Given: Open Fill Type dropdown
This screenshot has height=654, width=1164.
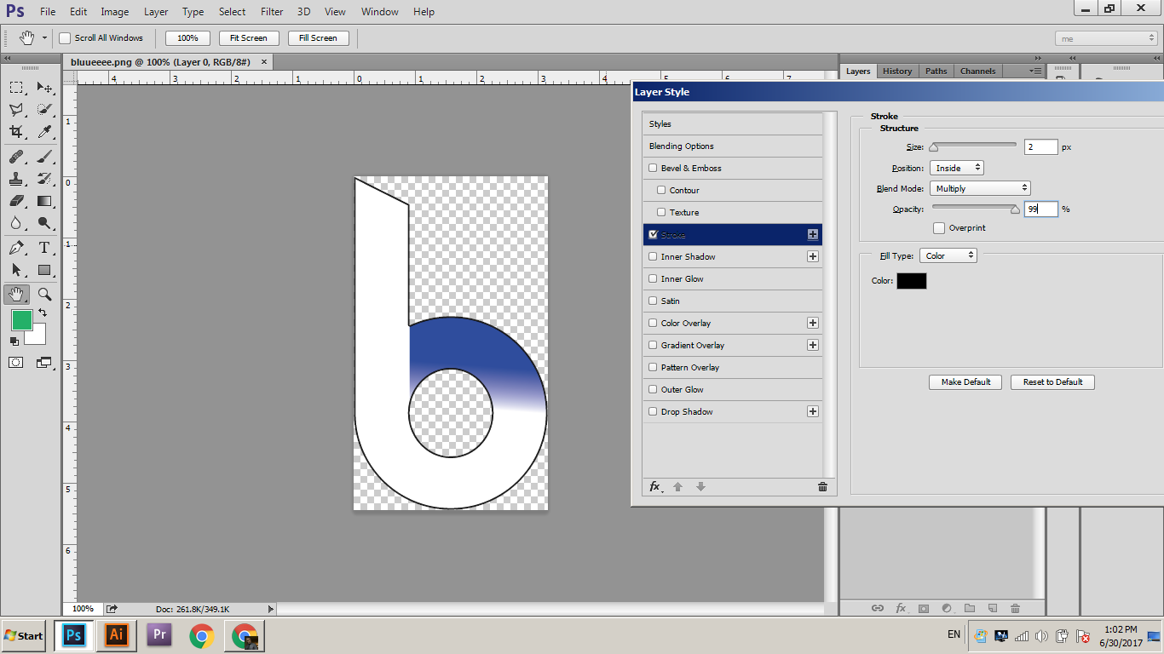Looking at the screenshot, I should [x=948, y=255].
